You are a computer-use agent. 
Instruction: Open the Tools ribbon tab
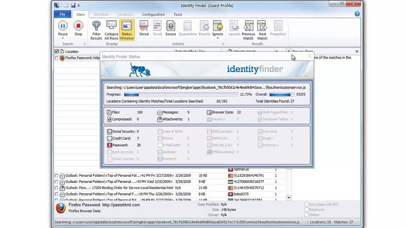178,15
